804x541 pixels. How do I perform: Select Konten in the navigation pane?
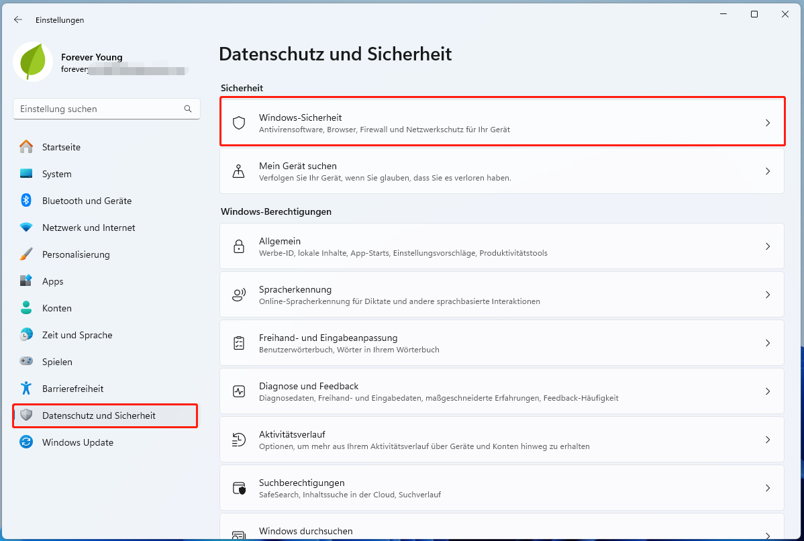(57, 308)
